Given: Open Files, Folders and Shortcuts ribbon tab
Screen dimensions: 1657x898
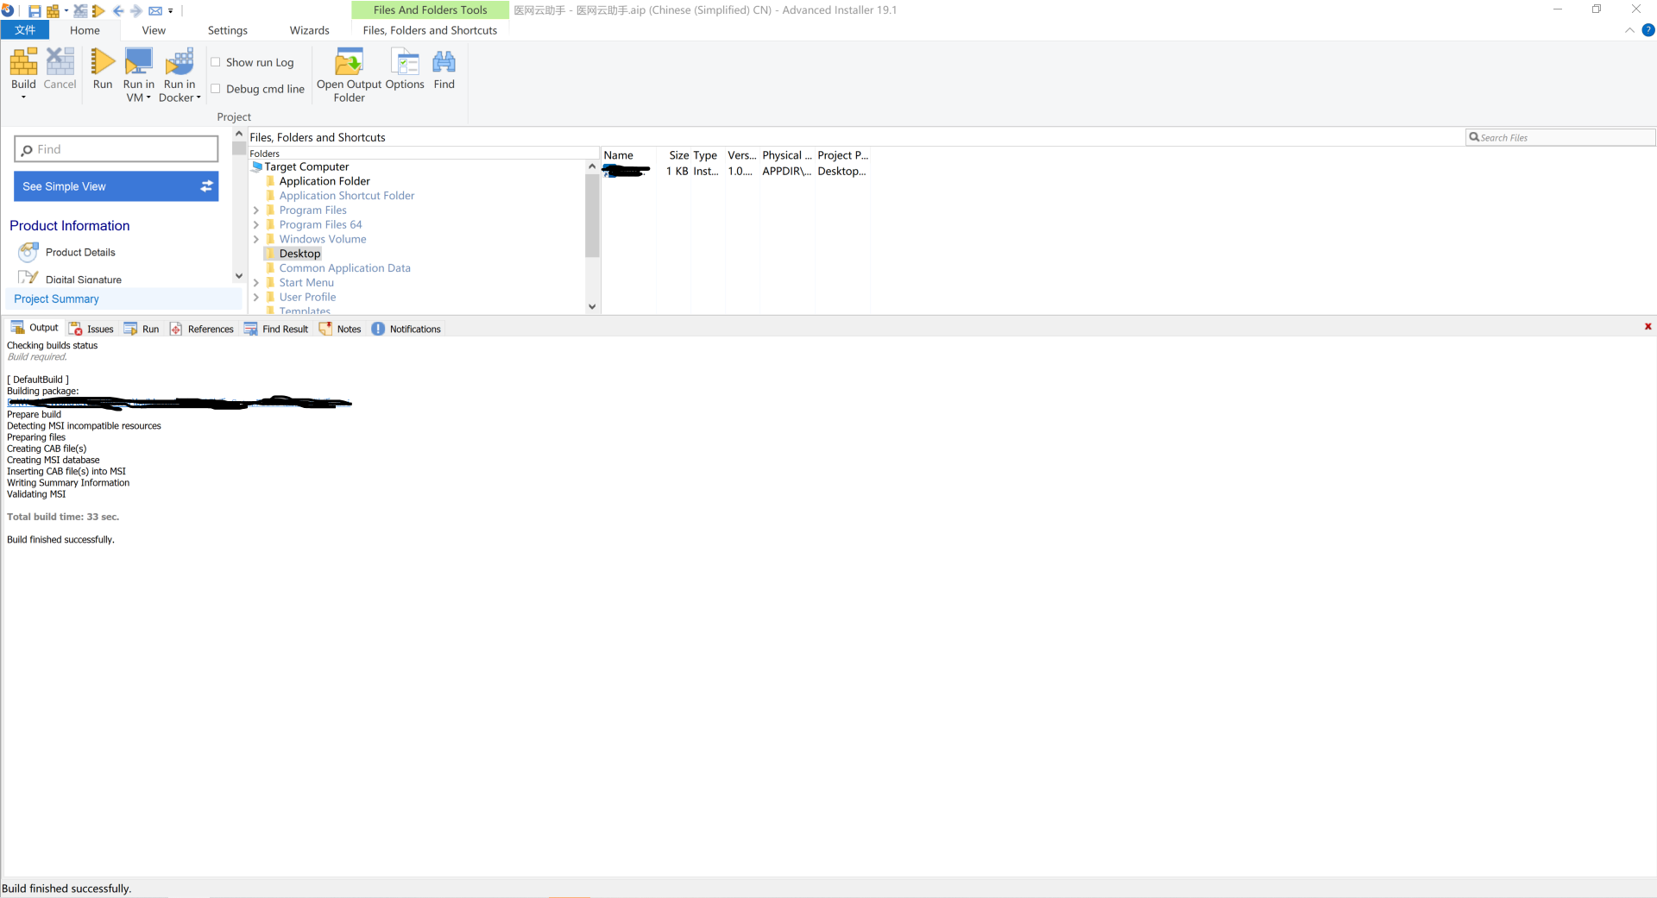Looking at the screenshot, I should pyautogui.click(x=430, y=30).
